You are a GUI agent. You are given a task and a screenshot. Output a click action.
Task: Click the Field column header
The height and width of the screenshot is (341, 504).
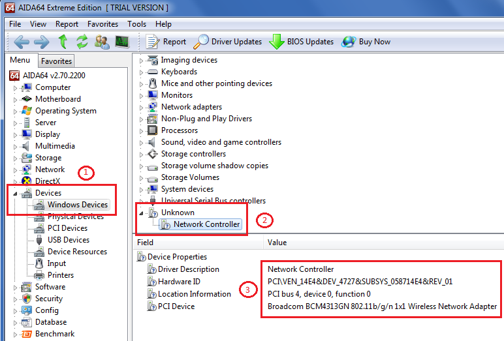tap(198, 243)
